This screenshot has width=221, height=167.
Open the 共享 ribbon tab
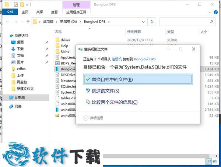40,12
